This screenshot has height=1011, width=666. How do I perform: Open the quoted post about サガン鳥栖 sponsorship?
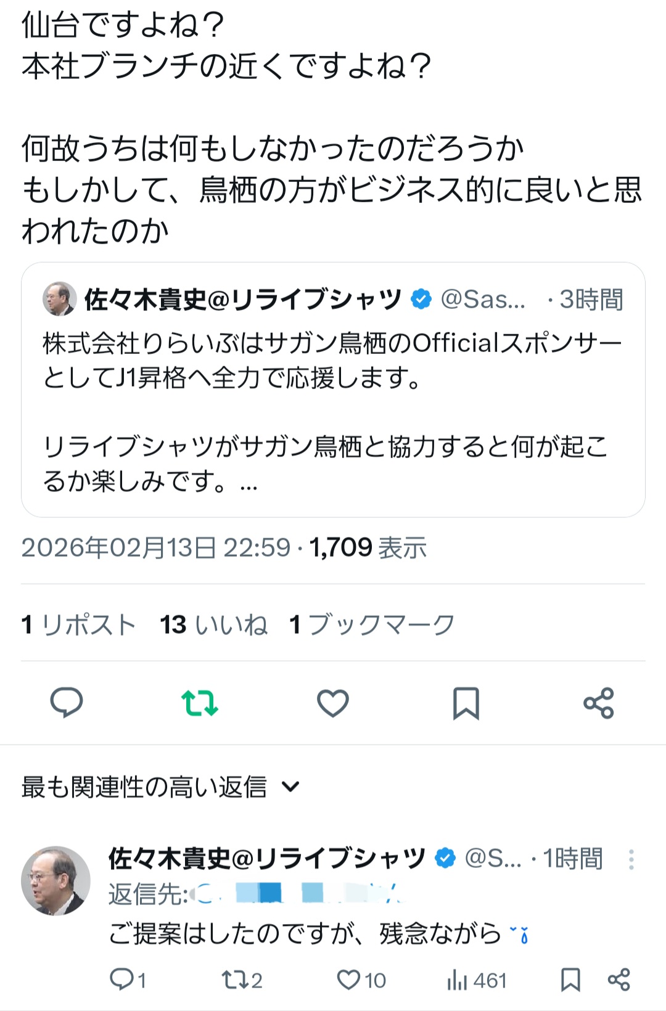333,413
